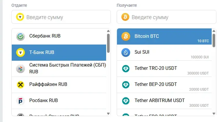Click the Tether TRC-20 teal icon

point(126,69)
